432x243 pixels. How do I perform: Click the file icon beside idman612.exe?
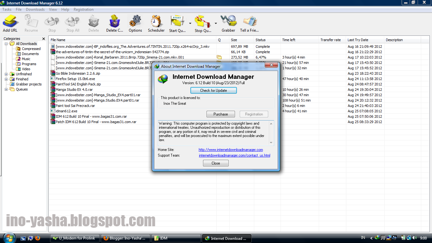tap(53, 111)
